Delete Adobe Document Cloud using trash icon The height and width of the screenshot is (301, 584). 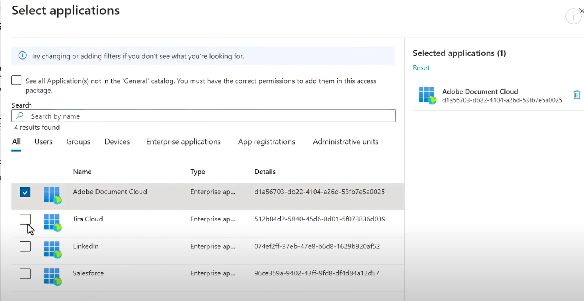(577, 95)
